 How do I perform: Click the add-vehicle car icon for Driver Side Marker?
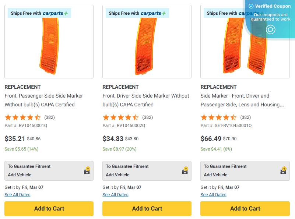(185, 171)
